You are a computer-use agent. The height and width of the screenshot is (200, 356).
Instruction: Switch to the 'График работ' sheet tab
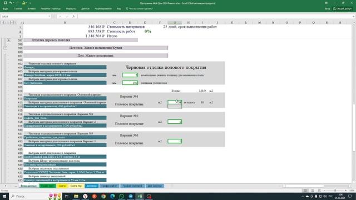pyautogui.click(x=109, y=186)
